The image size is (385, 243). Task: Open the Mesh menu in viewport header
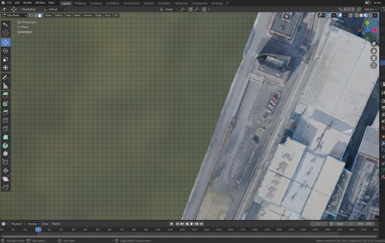click(77, 15)
